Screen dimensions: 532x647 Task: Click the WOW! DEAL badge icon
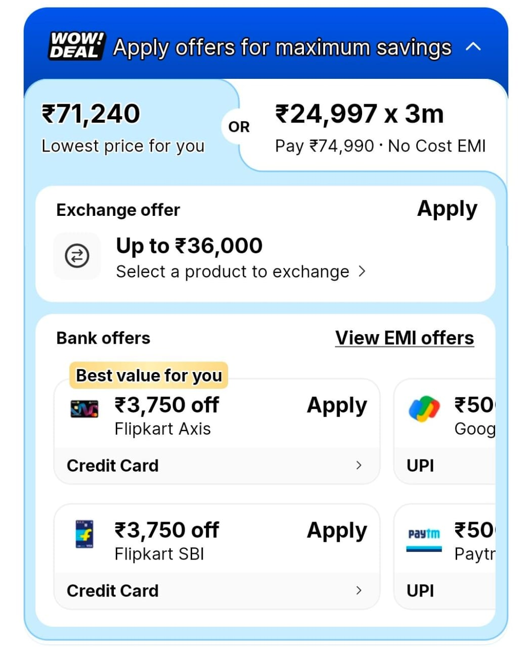77,46
